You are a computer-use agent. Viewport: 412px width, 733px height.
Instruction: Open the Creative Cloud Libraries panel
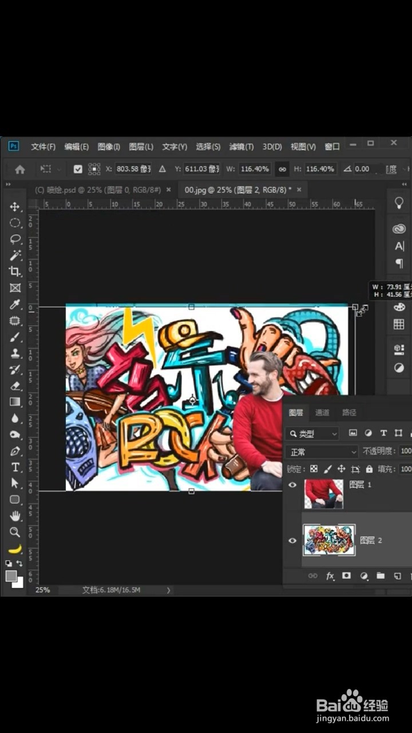coord(399,228)
